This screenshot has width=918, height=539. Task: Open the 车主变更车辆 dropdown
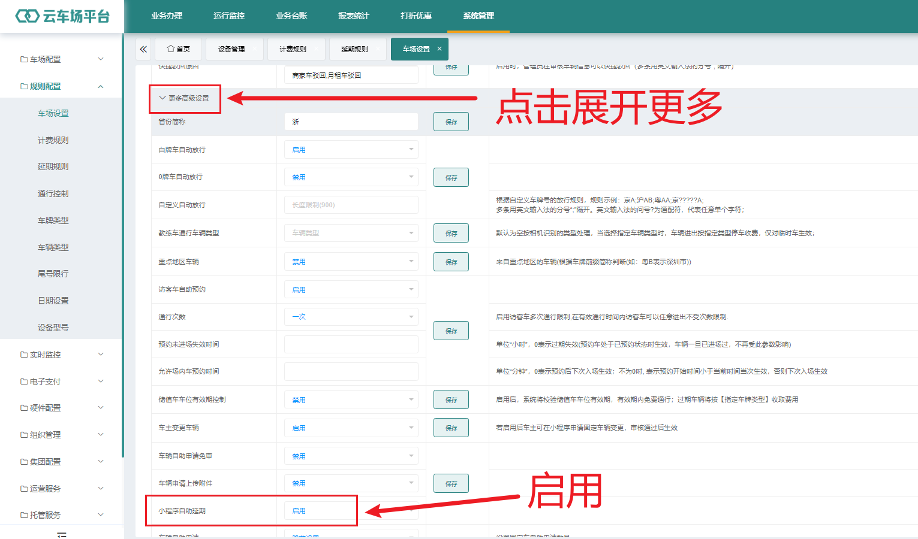click(x=351, y=428)
